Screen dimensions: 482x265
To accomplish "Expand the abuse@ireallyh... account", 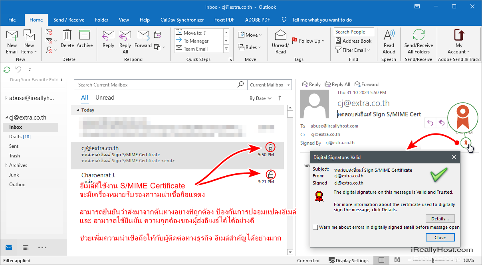I will [6, 98].
